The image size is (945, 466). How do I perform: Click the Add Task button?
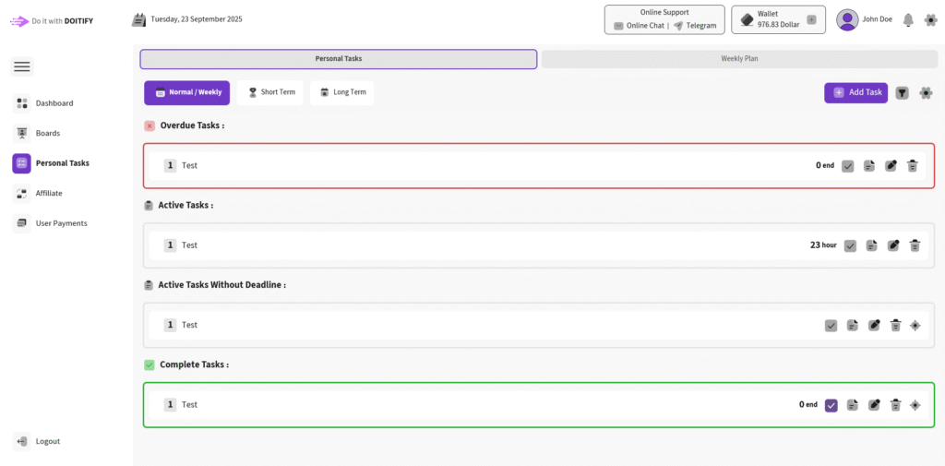click(855, 92)
